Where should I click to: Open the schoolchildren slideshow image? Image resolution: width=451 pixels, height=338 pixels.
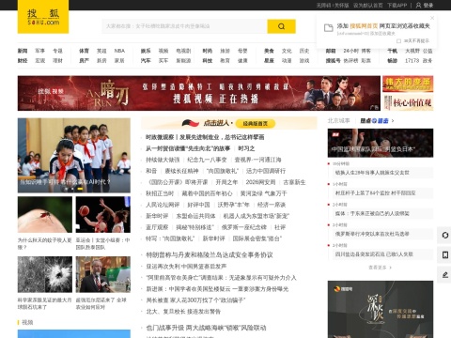74,155
